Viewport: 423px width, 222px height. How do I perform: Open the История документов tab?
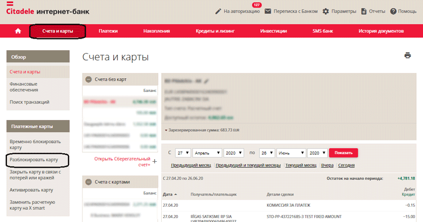tap(381, 31)
